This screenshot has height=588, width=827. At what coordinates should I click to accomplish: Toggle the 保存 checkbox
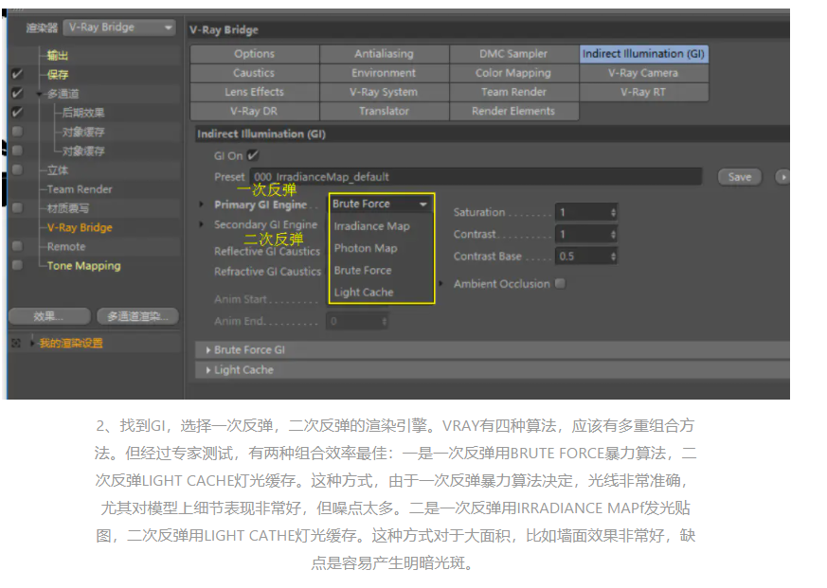coord(17,74)
